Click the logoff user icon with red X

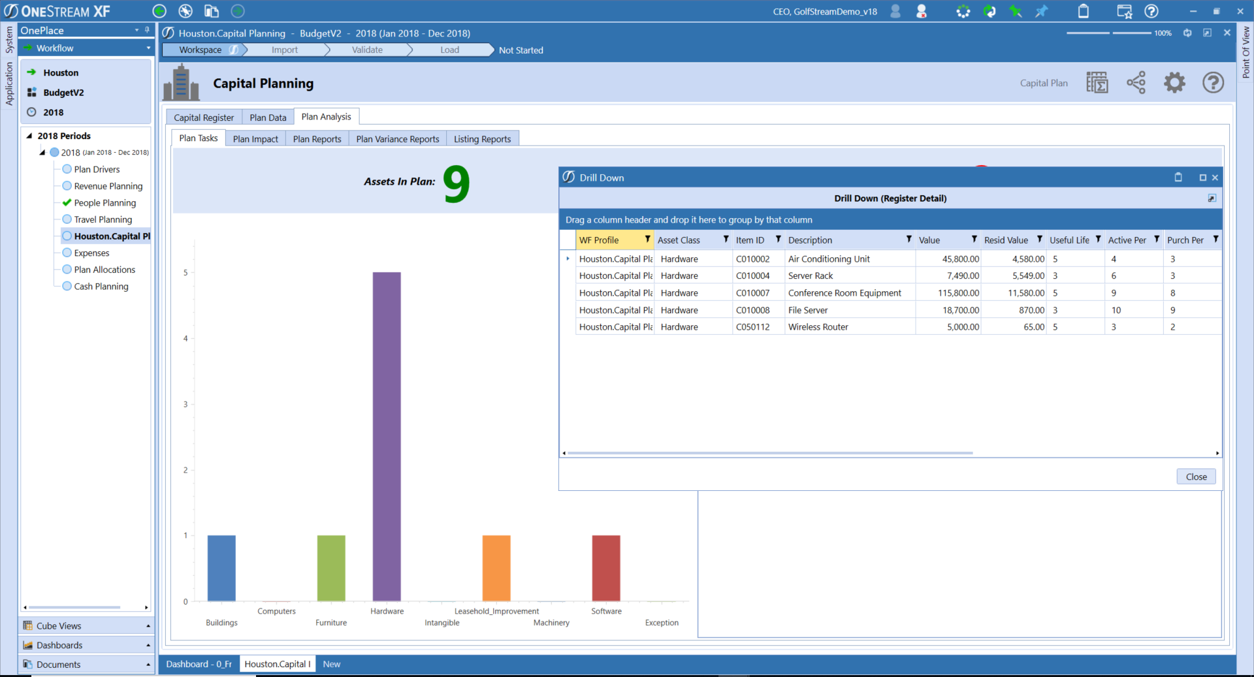pyautogui.click(x=922, y=11)
